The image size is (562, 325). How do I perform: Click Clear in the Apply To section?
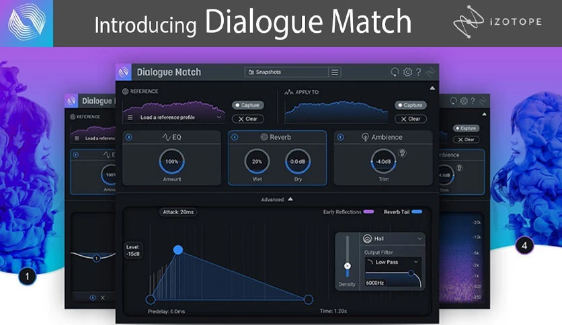pyautogui.click(x=410, y=119)
